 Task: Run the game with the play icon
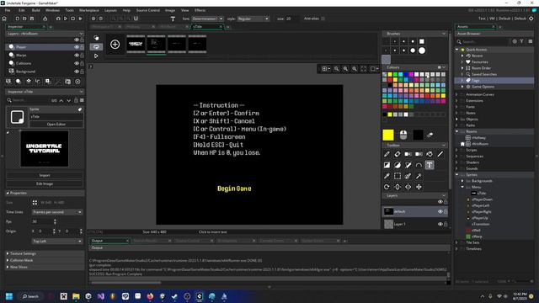click(x=66, y=19)
